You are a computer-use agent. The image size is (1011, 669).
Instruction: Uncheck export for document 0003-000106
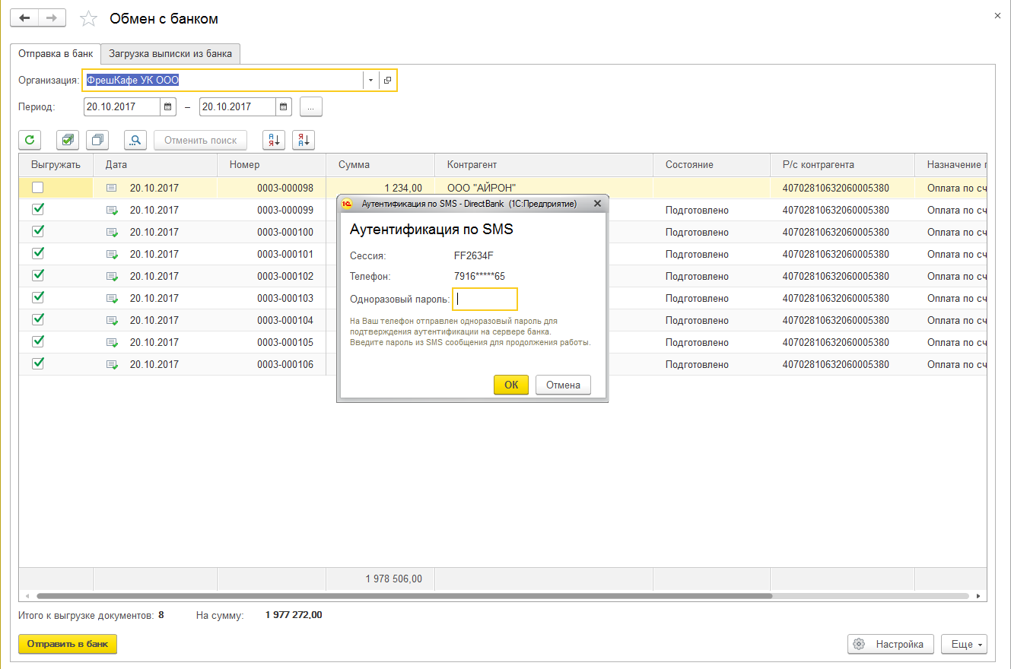click(38, 363)
